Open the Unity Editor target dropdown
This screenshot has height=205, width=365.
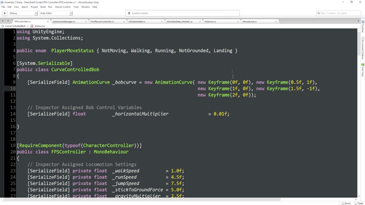click(x=56, y=13)
